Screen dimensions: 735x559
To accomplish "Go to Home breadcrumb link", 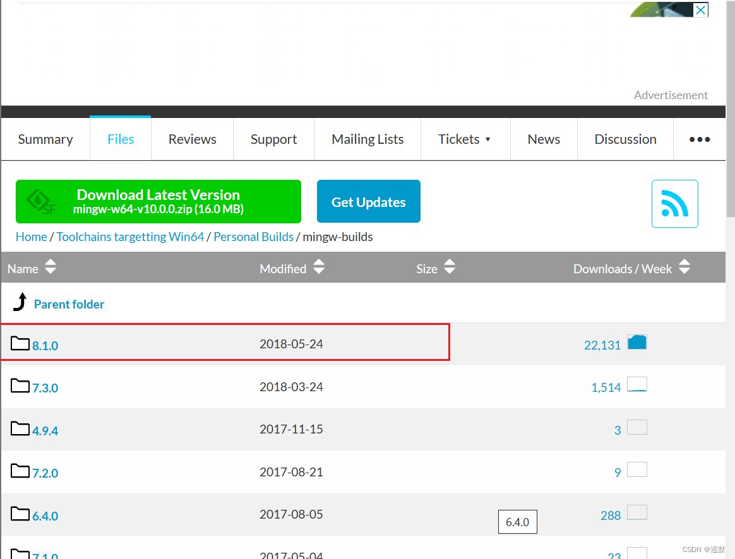I will tap(32, 237).
